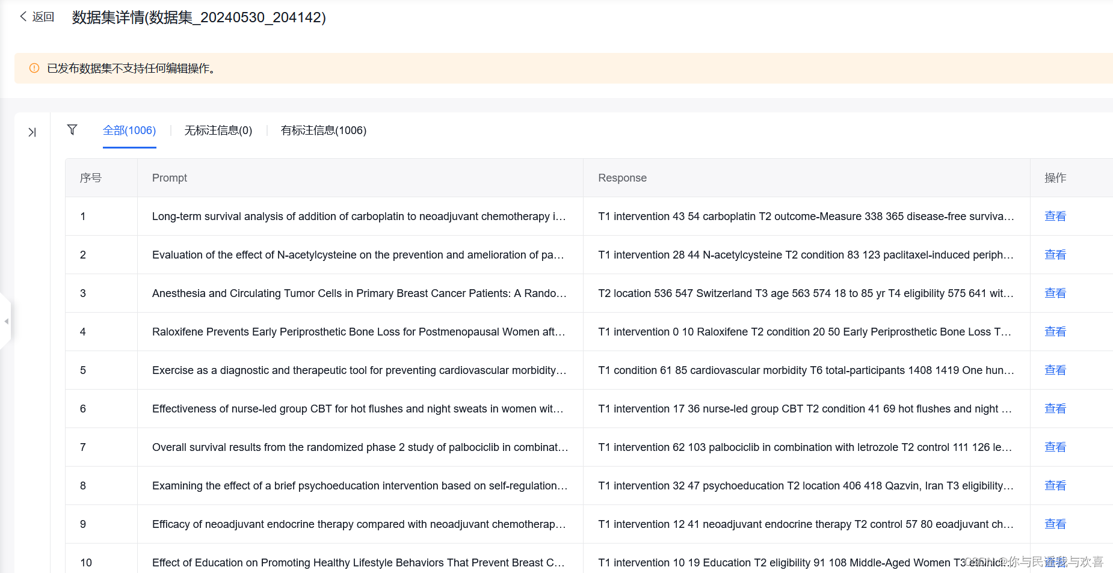Select prompt 'Exercise as a diagnostic and therapeutic tool'

click(x=359, y=370)
